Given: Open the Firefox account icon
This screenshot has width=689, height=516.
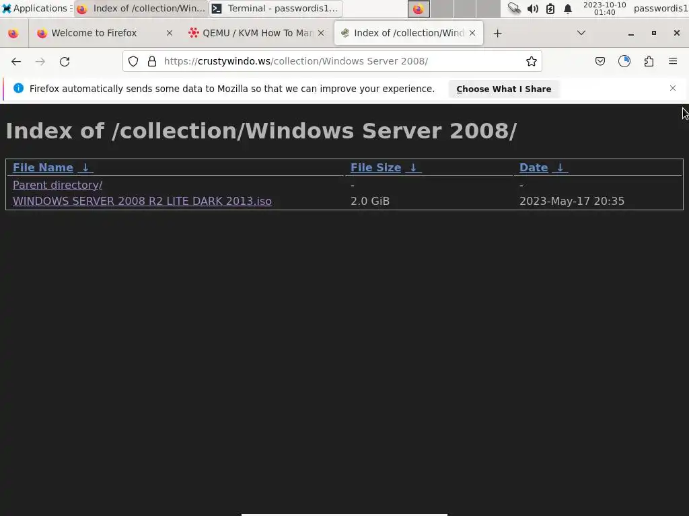Looking at the screenshot, I should [624, 61].
